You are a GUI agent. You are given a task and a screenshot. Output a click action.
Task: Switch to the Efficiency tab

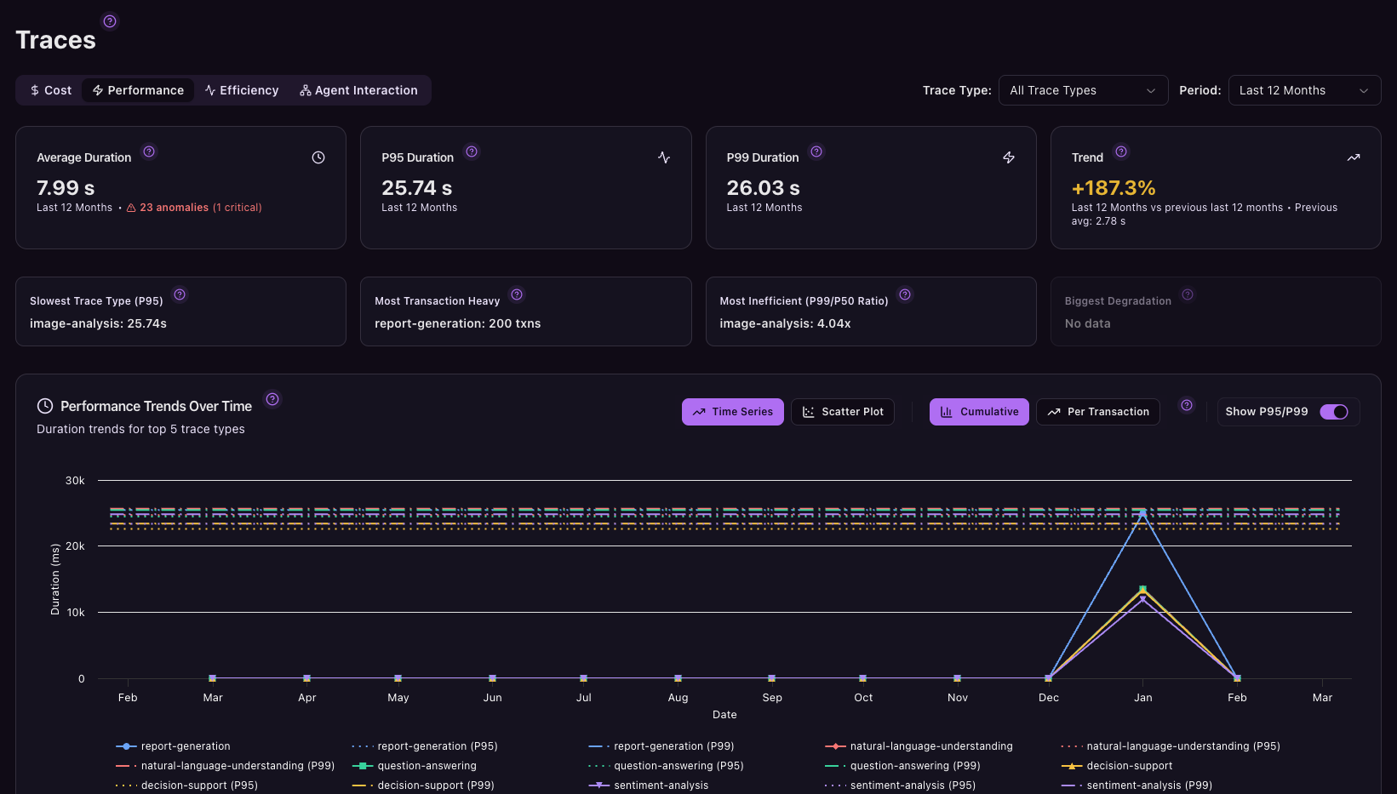tap(242, 90)
